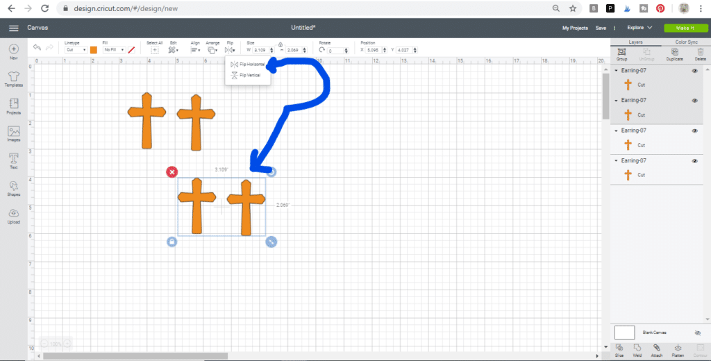
Task: Open the Images library icon
Action: tap(13, 133)
